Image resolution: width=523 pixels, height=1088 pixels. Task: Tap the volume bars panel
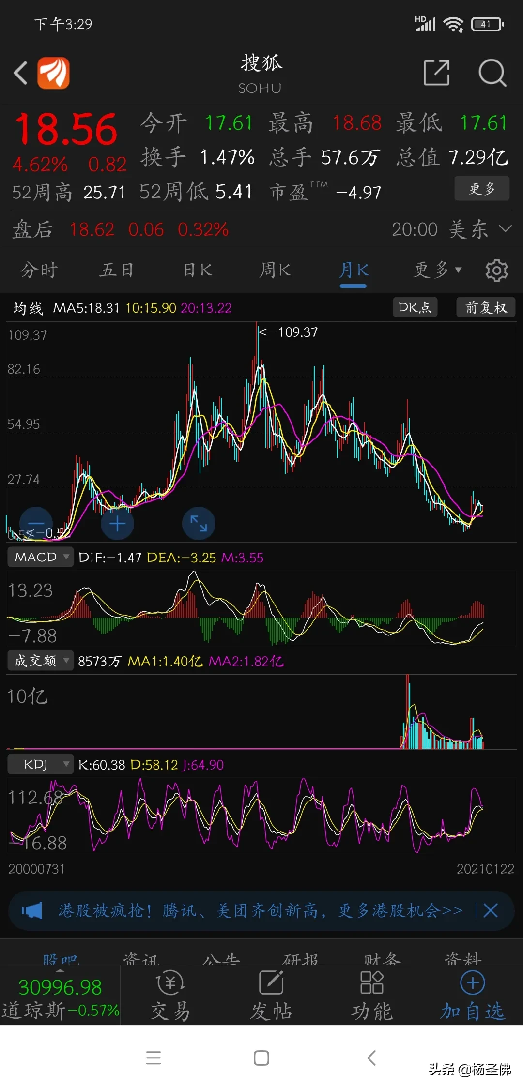click(x=261, y=712)
